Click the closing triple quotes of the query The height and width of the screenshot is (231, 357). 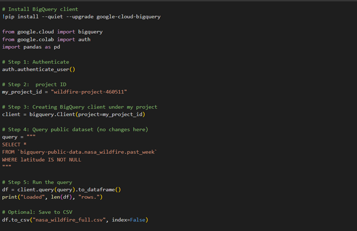click(x=7, y=166)
